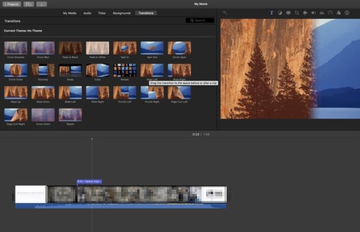Click the "Current Theme: No Theme" label
This screenshot has width=360, height=232.
23,31
